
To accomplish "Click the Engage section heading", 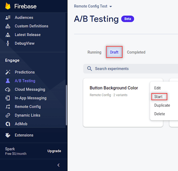I will 12,60.
